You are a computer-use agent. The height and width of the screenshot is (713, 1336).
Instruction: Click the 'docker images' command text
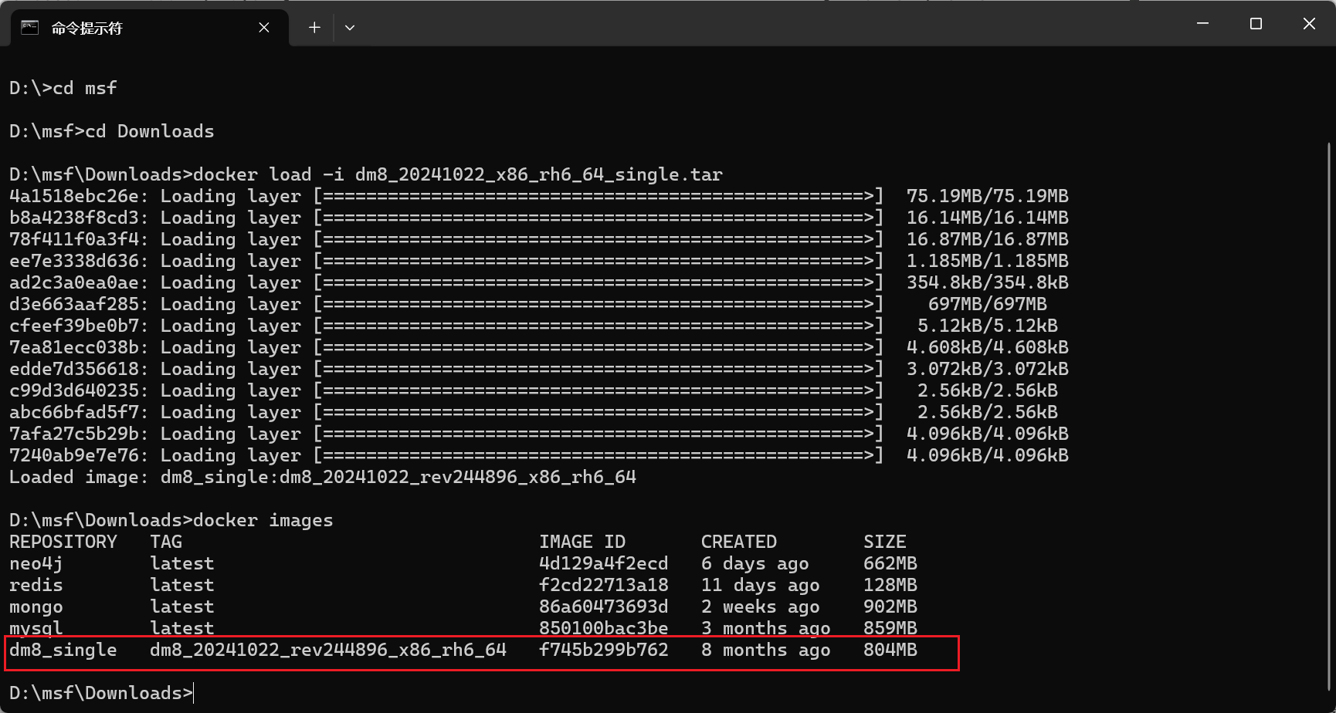pos(263,520)
